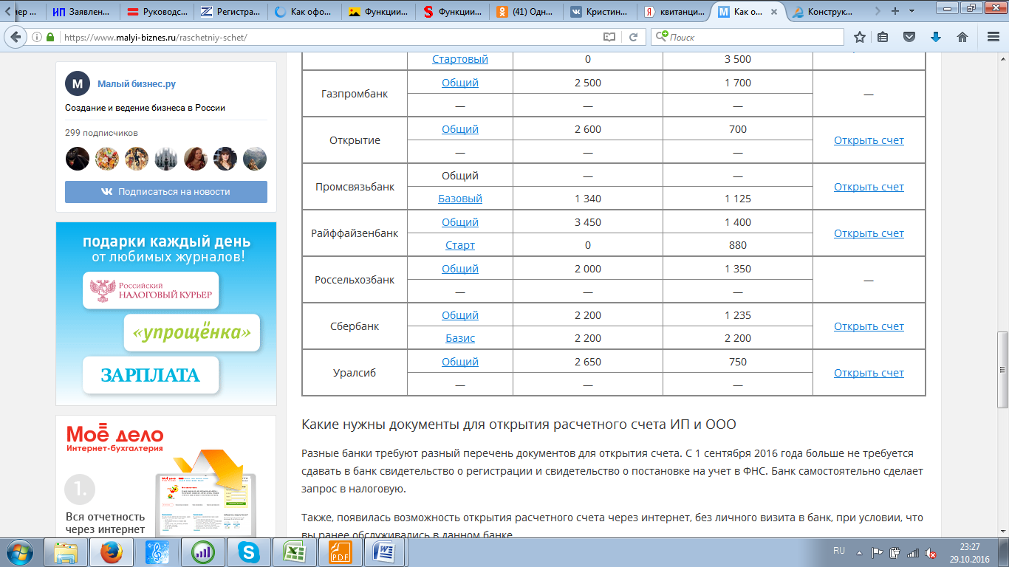This screenshot has width=1009, height=567.
Task: Open Skype from the taskbar
Action: click(x=248, y=552)
